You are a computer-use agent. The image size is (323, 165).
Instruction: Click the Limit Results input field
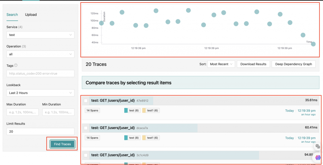(x=40, y=132)
